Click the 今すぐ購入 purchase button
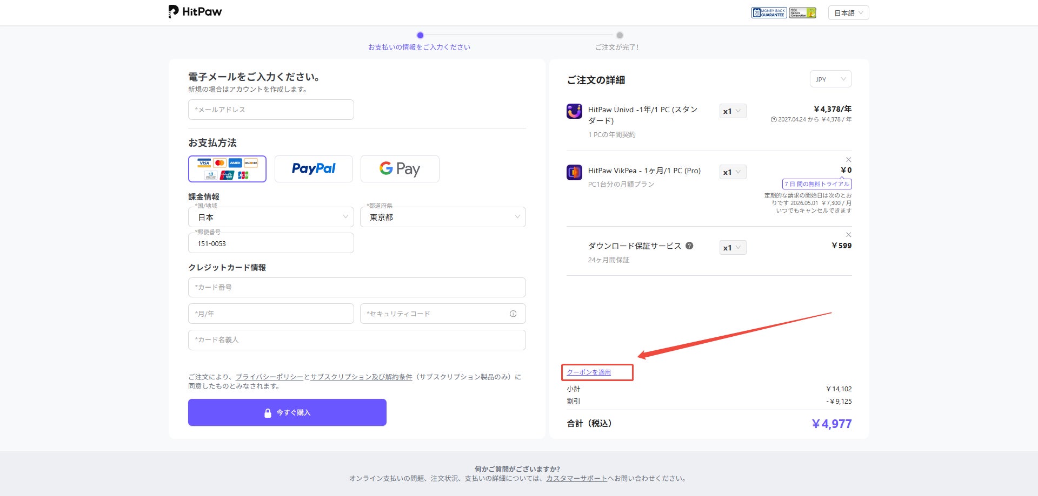The height and width of the screenshot is (496, 1038). click(x=287, y=412)
